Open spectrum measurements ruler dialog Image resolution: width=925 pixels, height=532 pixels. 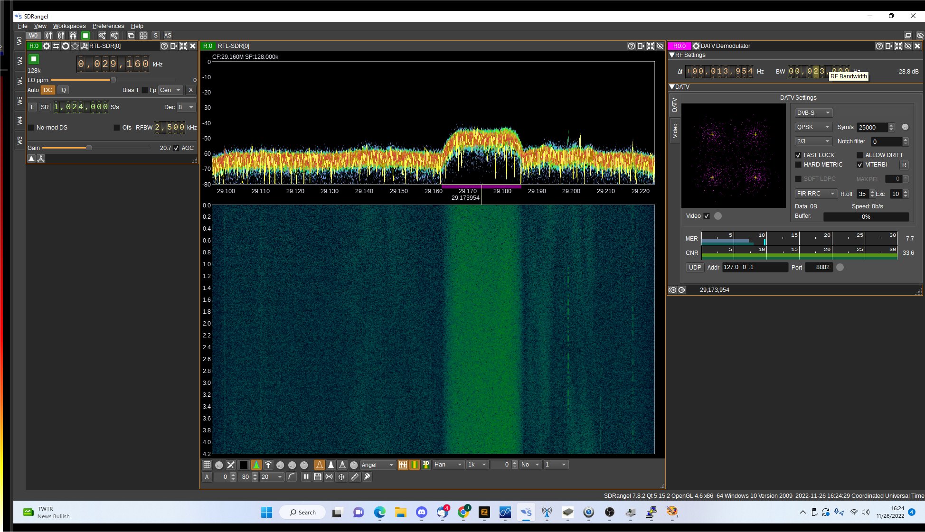355,477
